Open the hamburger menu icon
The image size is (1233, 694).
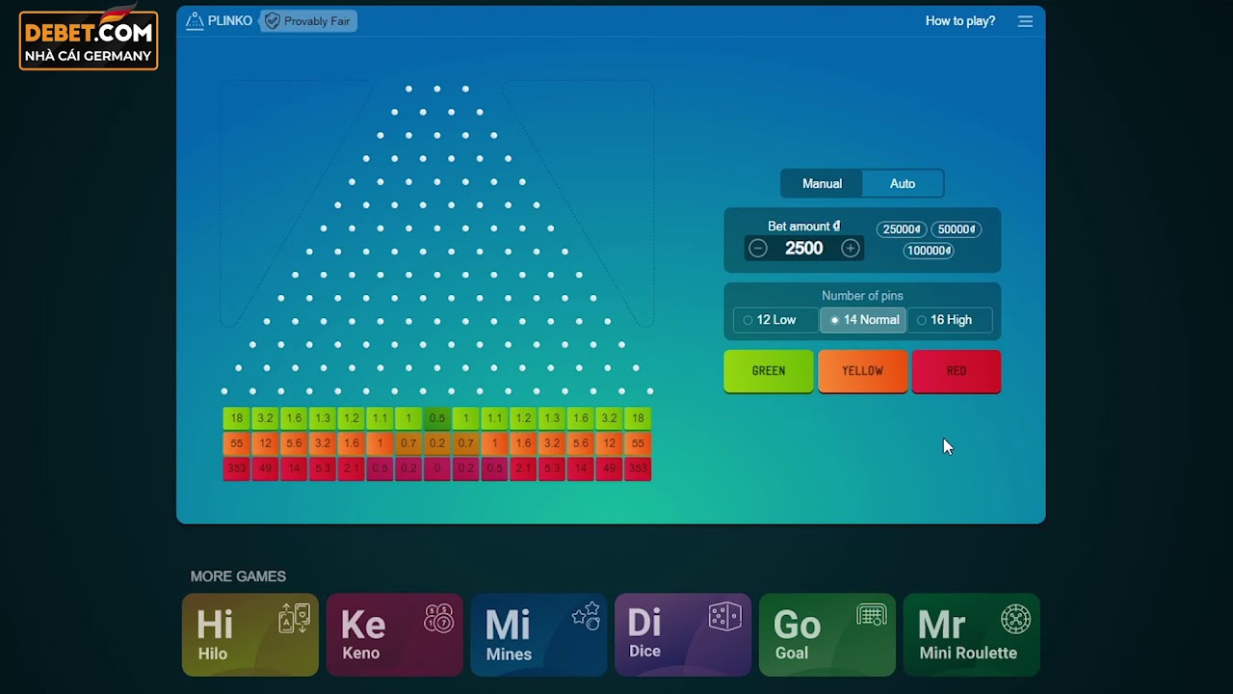(1025, 21)
